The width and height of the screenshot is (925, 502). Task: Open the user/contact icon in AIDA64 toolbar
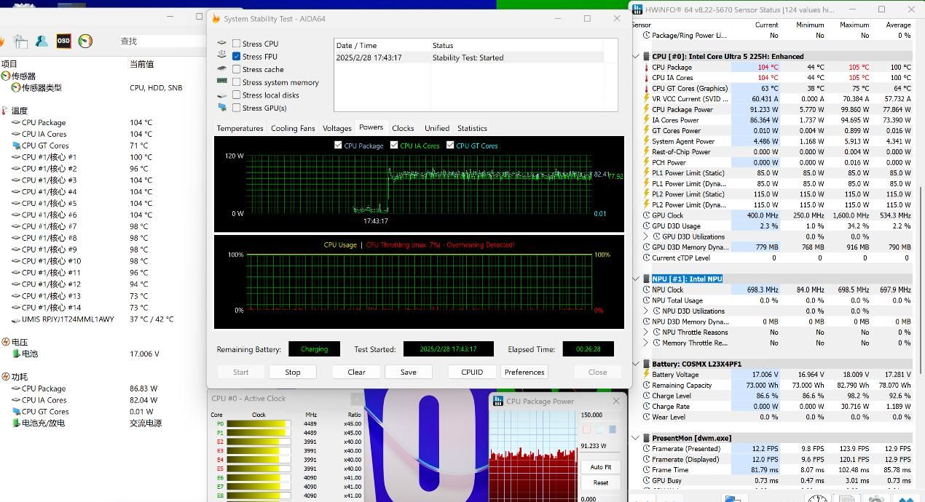click(x=42, y=41)
